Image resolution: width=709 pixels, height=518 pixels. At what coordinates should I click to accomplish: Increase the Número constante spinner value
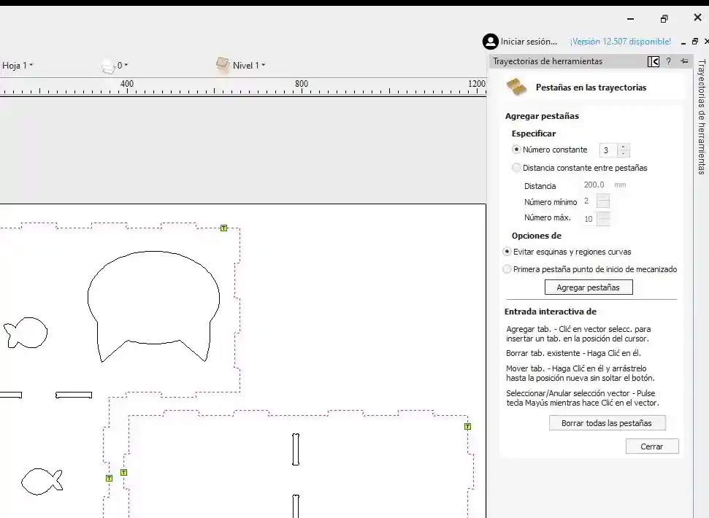pyautogui.click(x=624, y=147)
